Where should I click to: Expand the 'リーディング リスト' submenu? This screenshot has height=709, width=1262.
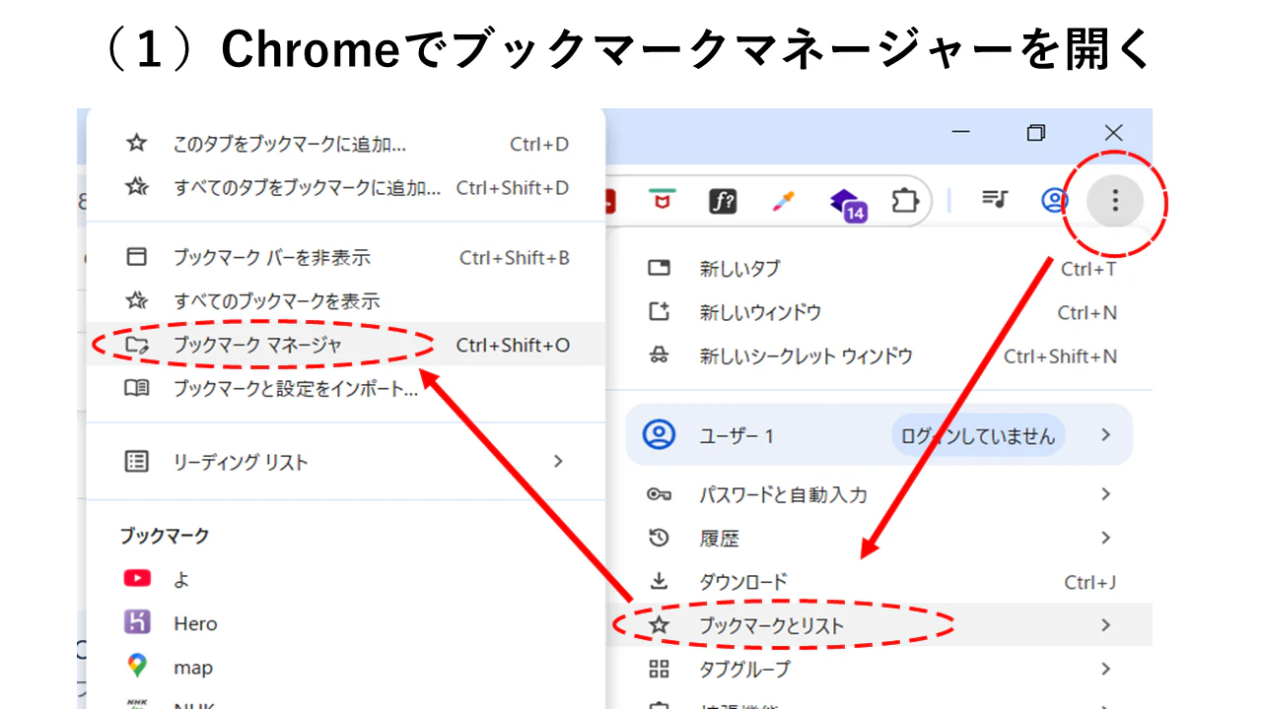pos(345,461)
